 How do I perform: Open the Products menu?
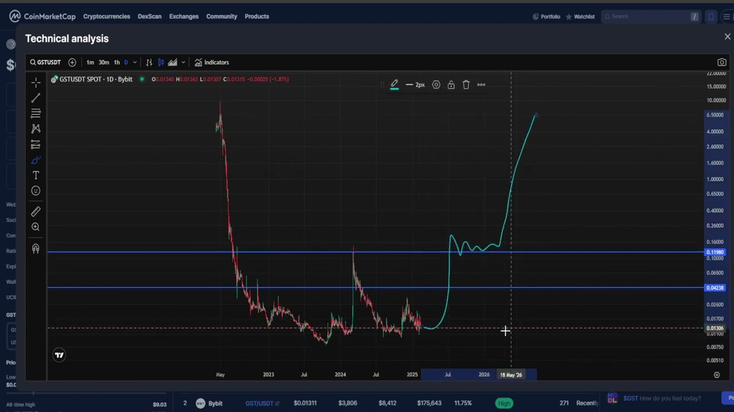tap(257, 16)
